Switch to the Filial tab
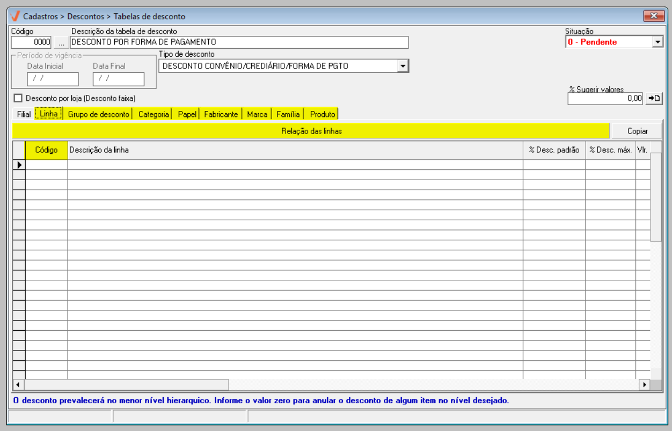 (24, 114)
